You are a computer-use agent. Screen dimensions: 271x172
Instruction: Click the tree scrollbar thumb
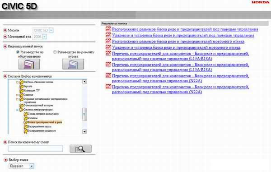tap(84, 114)
